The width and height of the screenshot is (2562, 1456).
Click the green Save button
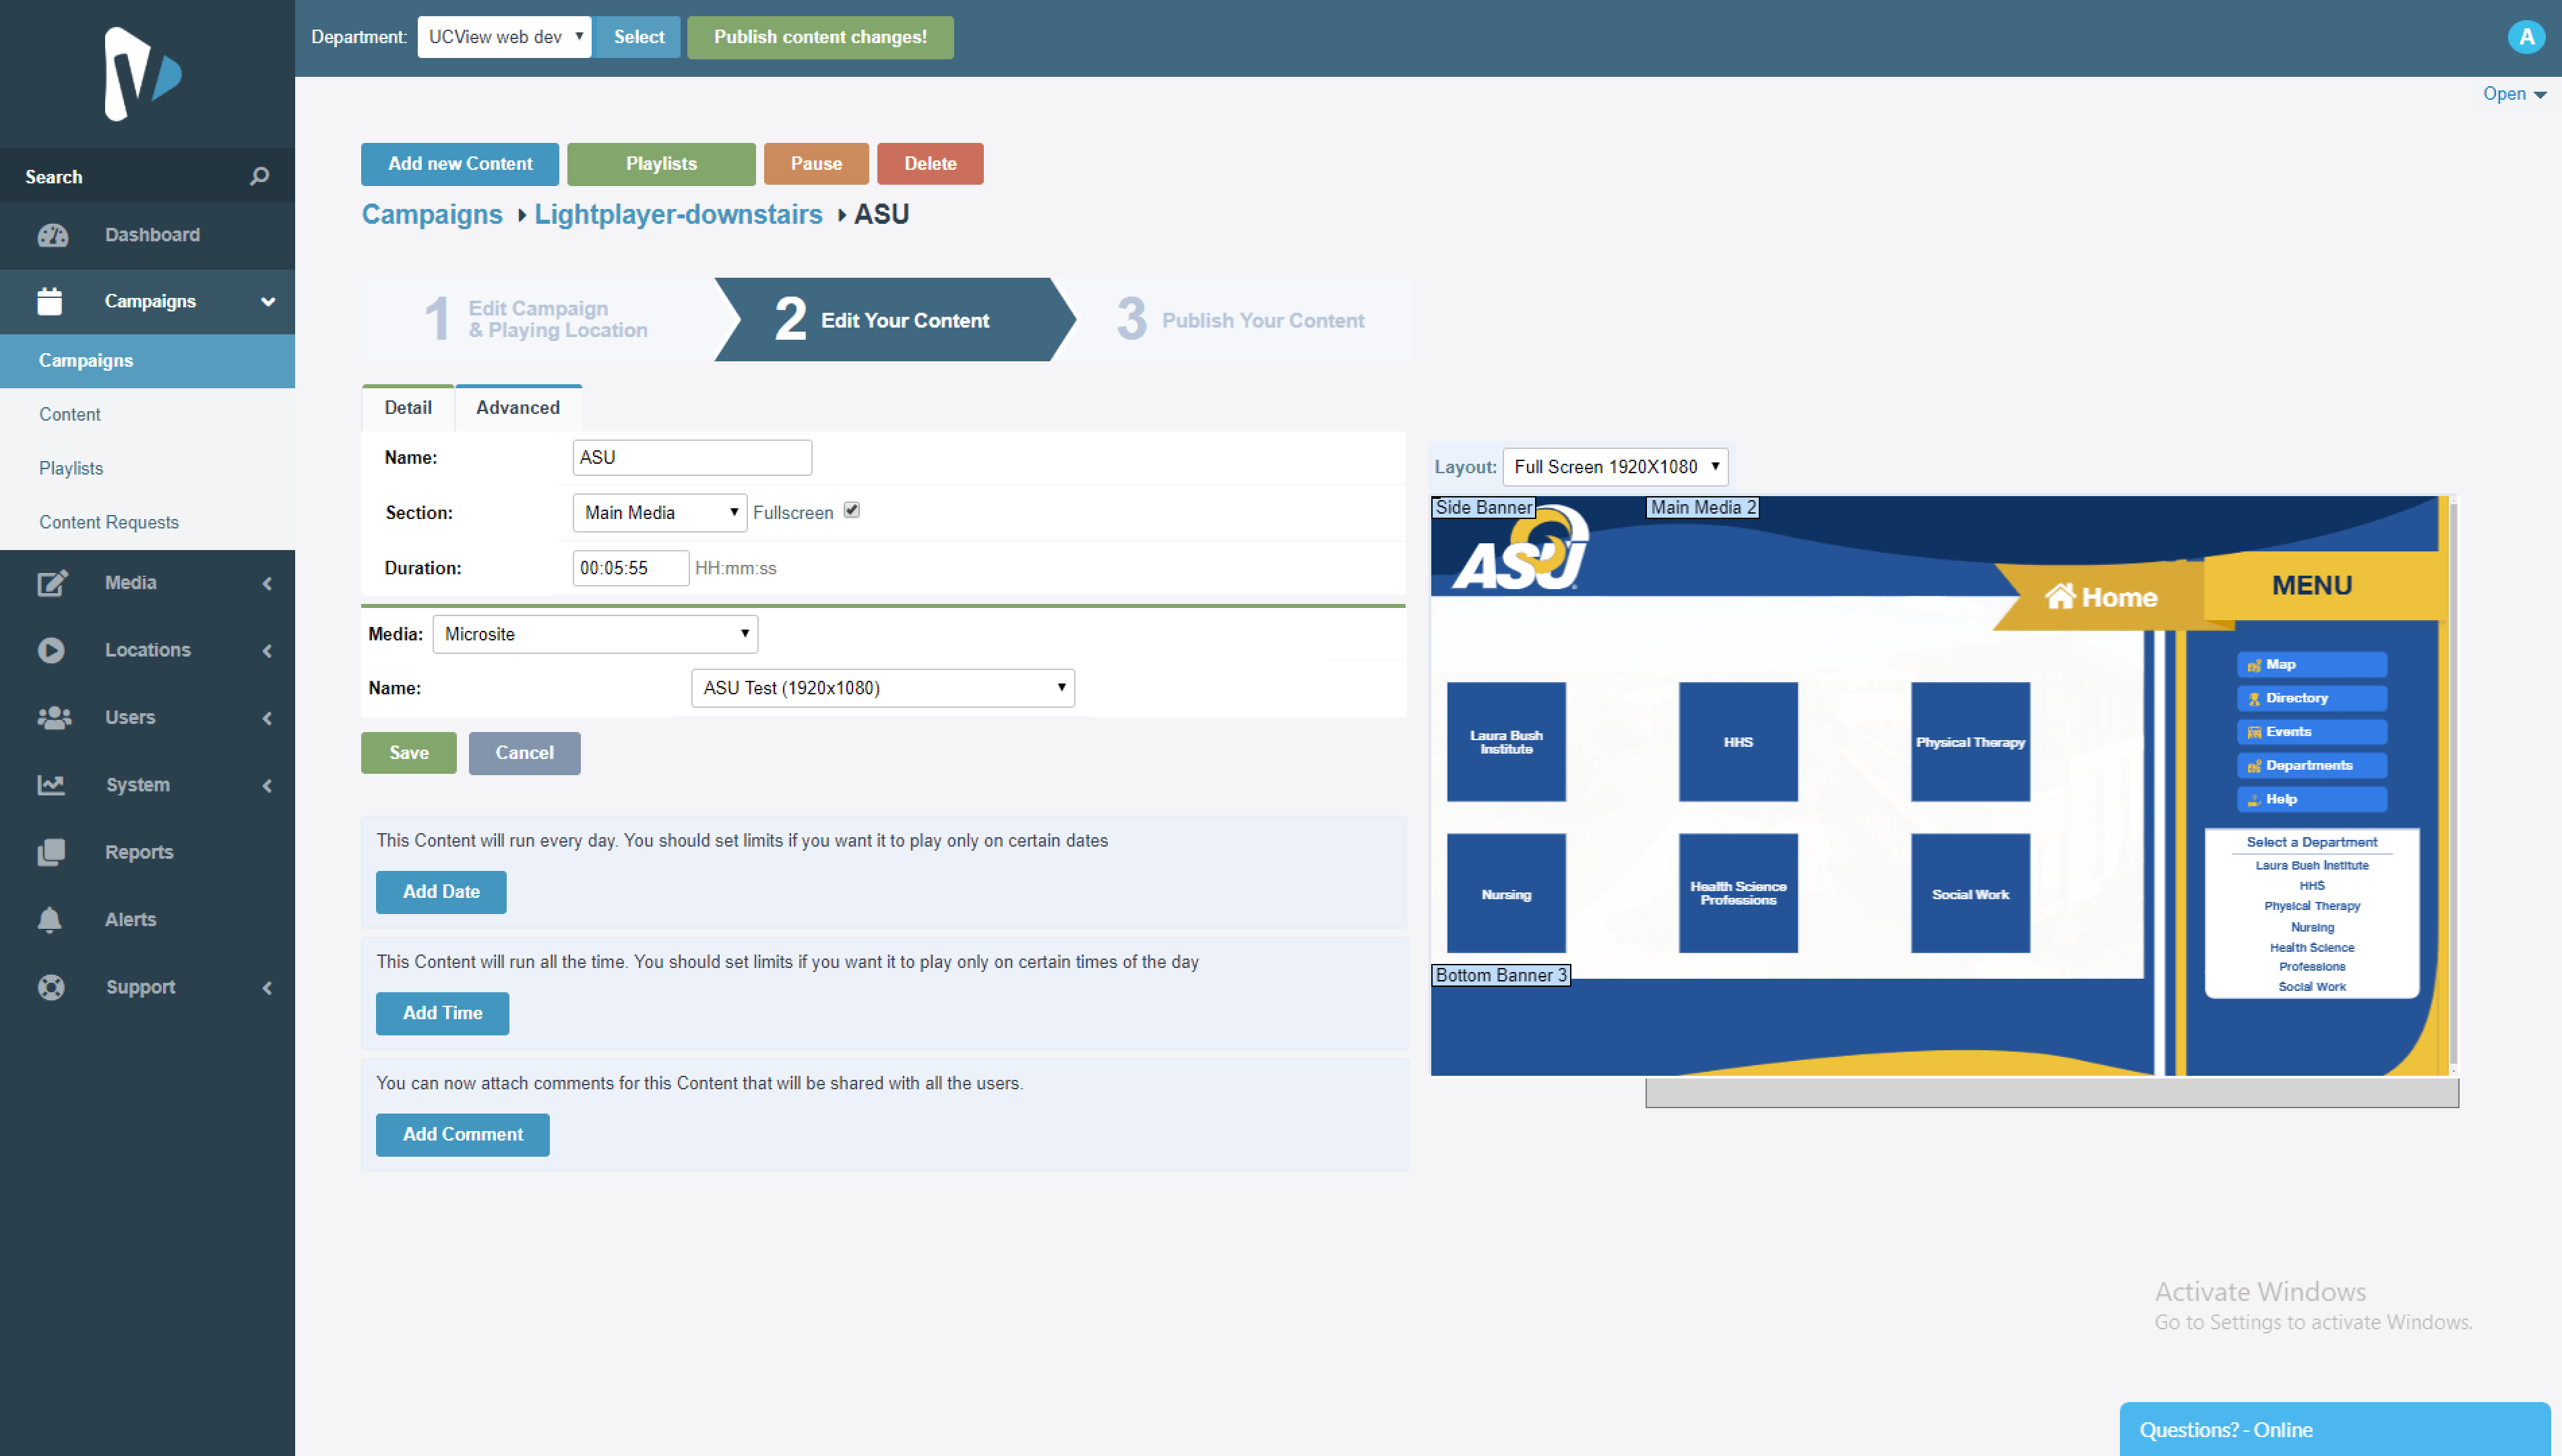click(408, 753)
